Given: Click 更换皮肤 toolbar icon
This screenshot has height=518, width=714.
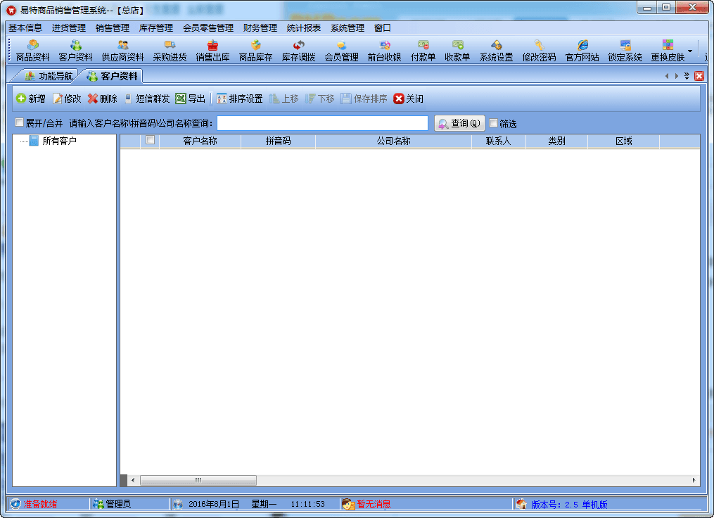Looking at the screenshot, I should (668, 51).
